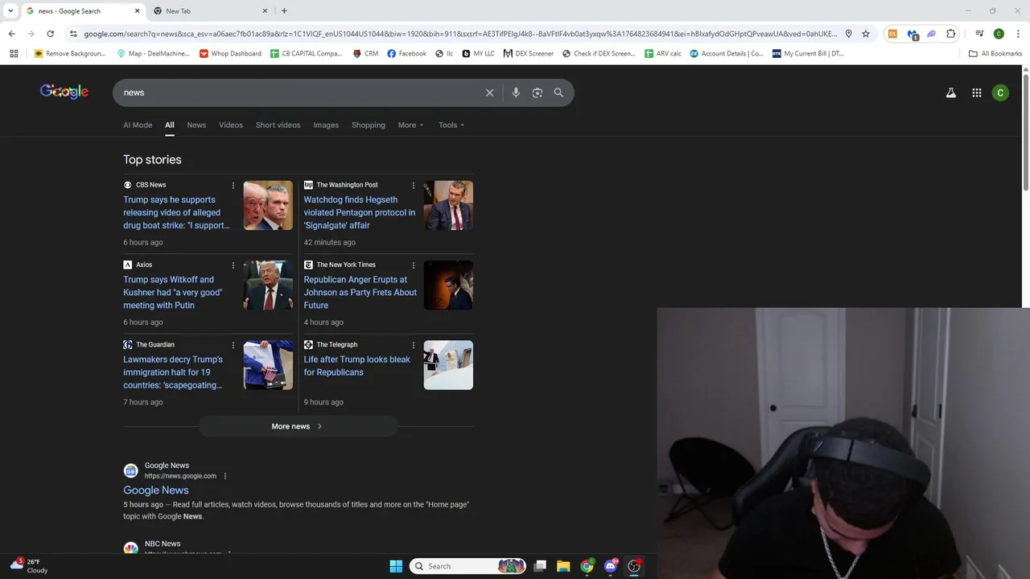Expand the Tools dropdown
1030x579 pixels.
tap(451, 125)
